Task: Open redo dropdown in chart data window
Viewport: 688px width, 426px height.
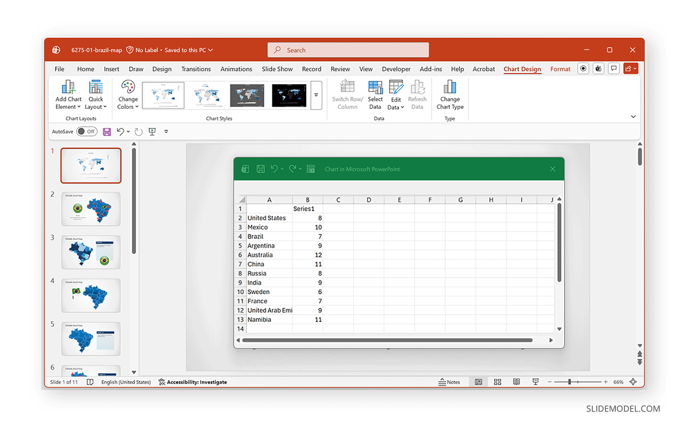Action: click(x=300, y=169)
